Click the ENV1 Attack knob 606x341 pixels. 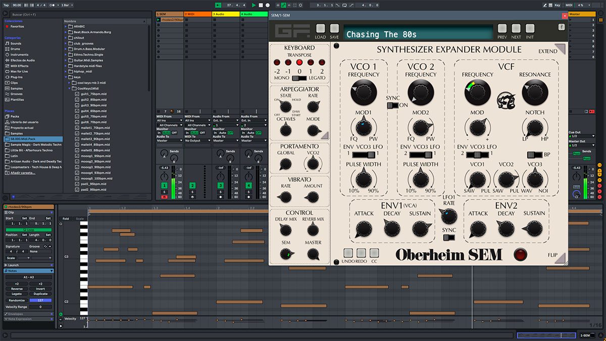(x=364, y=229)
